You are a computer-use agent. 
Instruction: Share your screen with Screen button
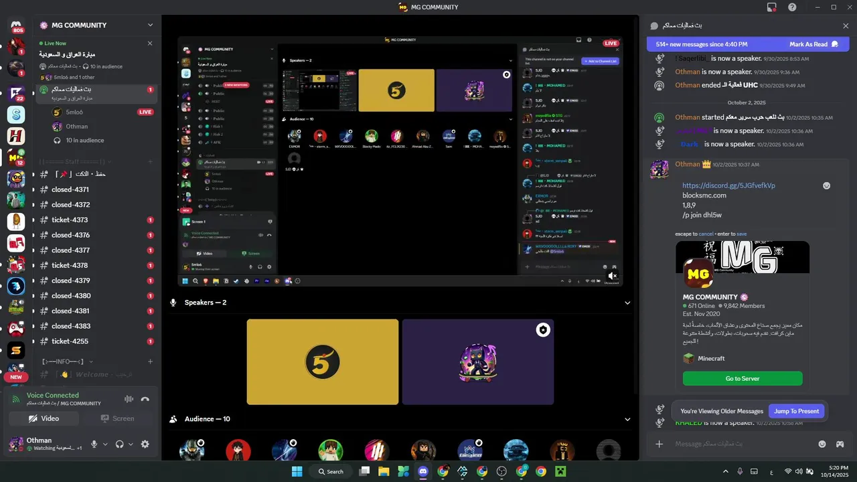117,418
